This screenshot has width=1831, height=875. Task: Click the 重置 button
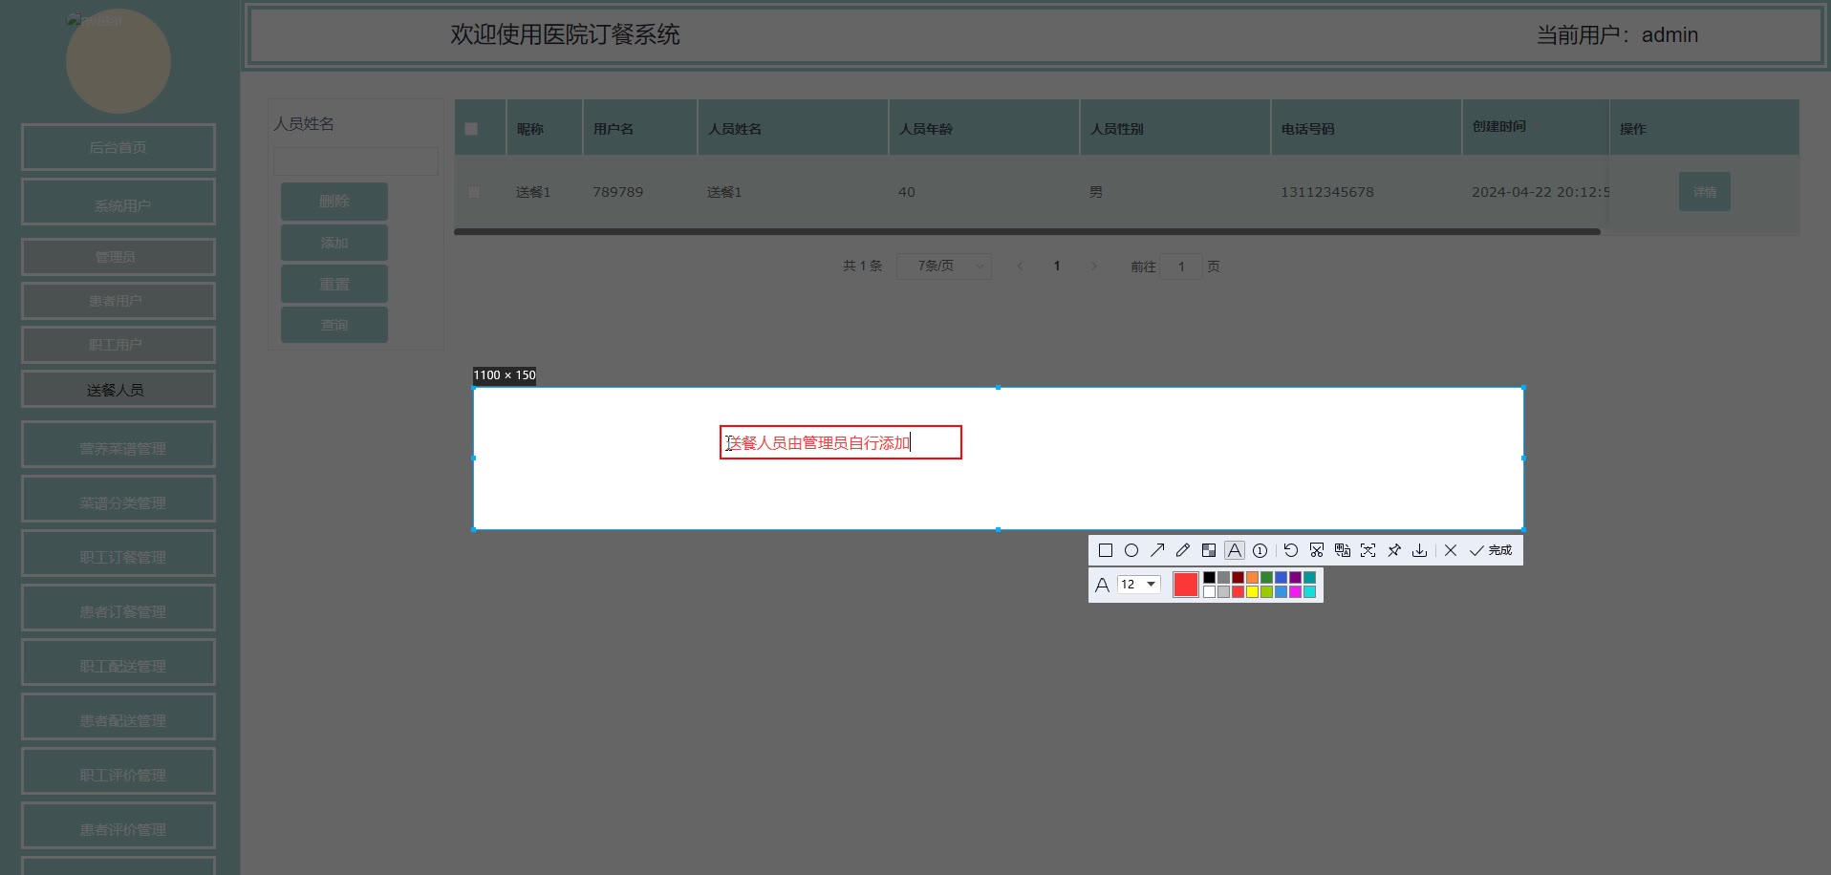coord(334,284)
